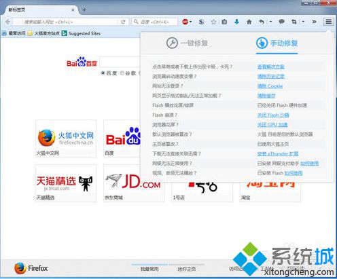Open the Adblock Plus dropdown arrow

click(x=191, y=22)
